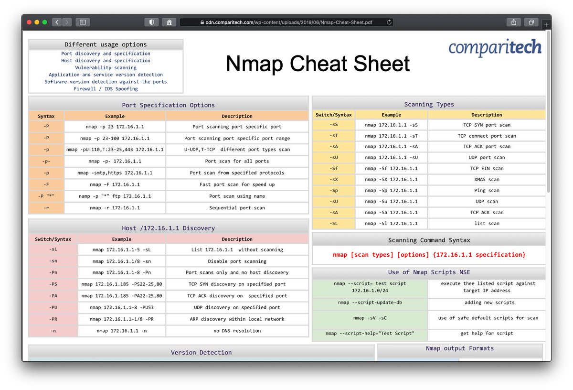Click UDP port scan description
Screen dimensions: 573x390
pyautogui.click(x=487, y=157)
